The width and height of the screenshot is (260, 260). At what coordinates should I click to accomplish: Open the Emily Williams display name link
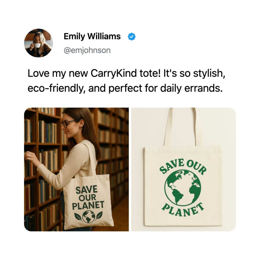tap(92, 37)
